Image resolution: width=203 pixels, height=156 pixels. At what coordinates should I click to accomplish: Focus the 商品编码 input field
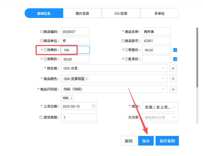point(75,32)
